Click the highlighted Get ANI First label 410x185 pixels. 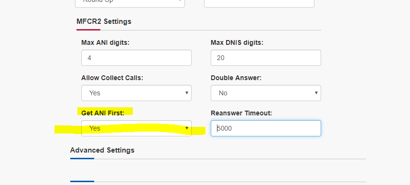click(x=103, y=113)
